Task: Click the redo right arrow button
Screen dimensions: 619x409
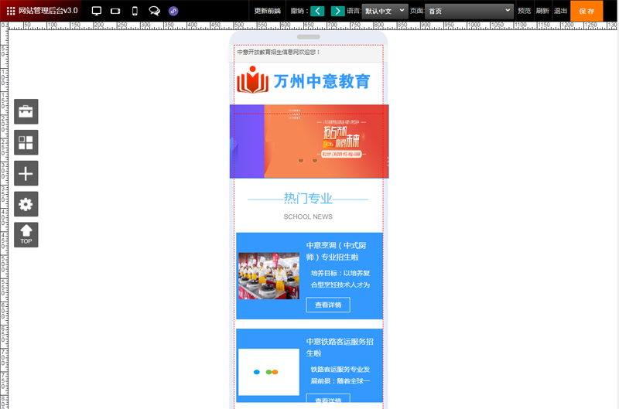Action: pyautogui.click(x=337, y=11)
